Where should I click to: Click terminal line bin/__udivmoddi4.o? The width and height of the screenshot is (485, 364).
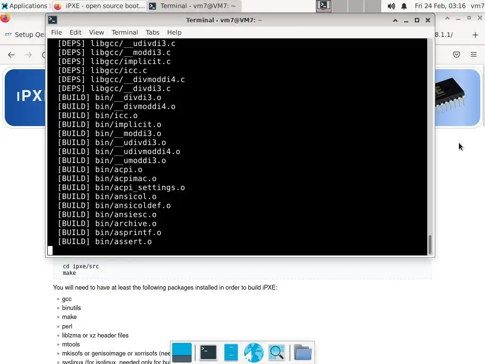tap(119, 152)
